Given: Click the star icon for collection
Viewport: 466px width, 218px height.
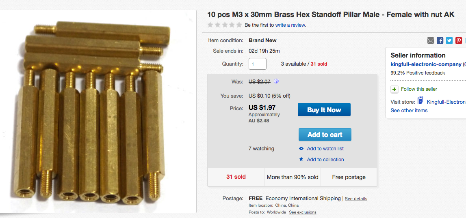Looking at the screenshot, I should (x=301, y=159).
